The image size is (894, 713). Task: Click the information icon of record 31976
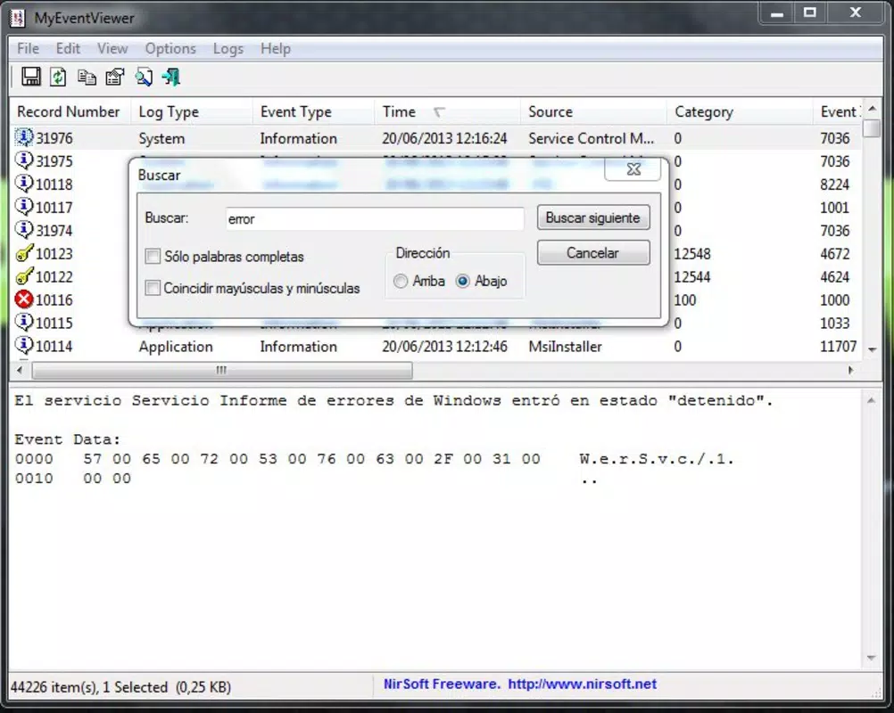point(24,137)
